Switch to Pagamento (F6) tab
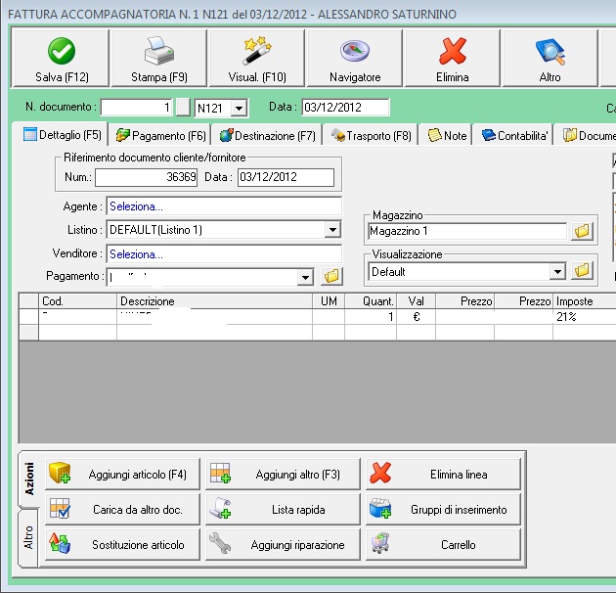This screenshot has height=593, width=616. 160,136
